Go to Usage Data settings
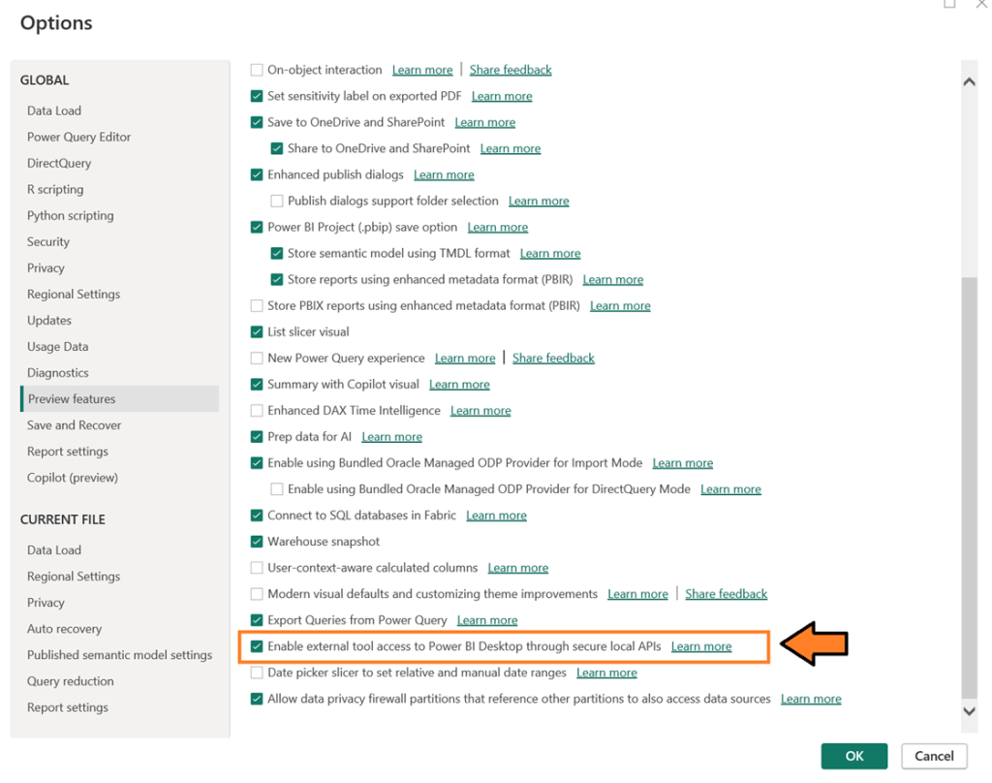 click(57, 347)
